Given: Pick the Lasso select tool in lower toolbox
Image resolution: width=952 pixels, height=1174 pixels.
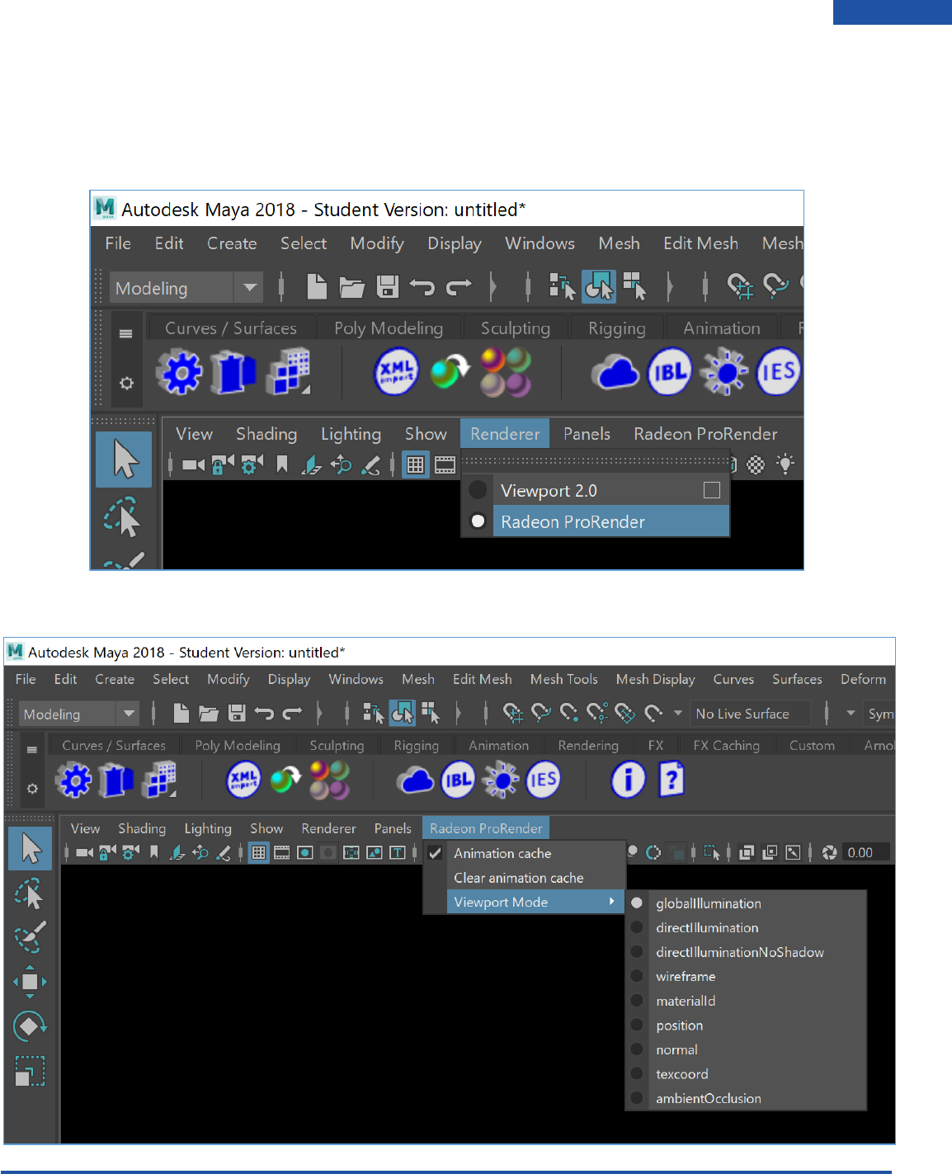Looking at the screenshot, I should coord(30,893).
